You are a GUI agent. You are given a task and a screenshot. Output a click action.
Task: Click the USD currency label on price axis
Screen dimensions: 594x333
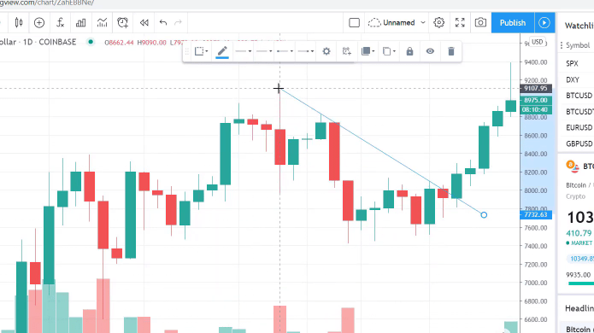click(538, 42)
